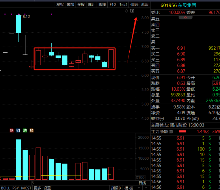Switch to 指标B tab
Viewport: 220px width, 190px height.
(116, 188)
